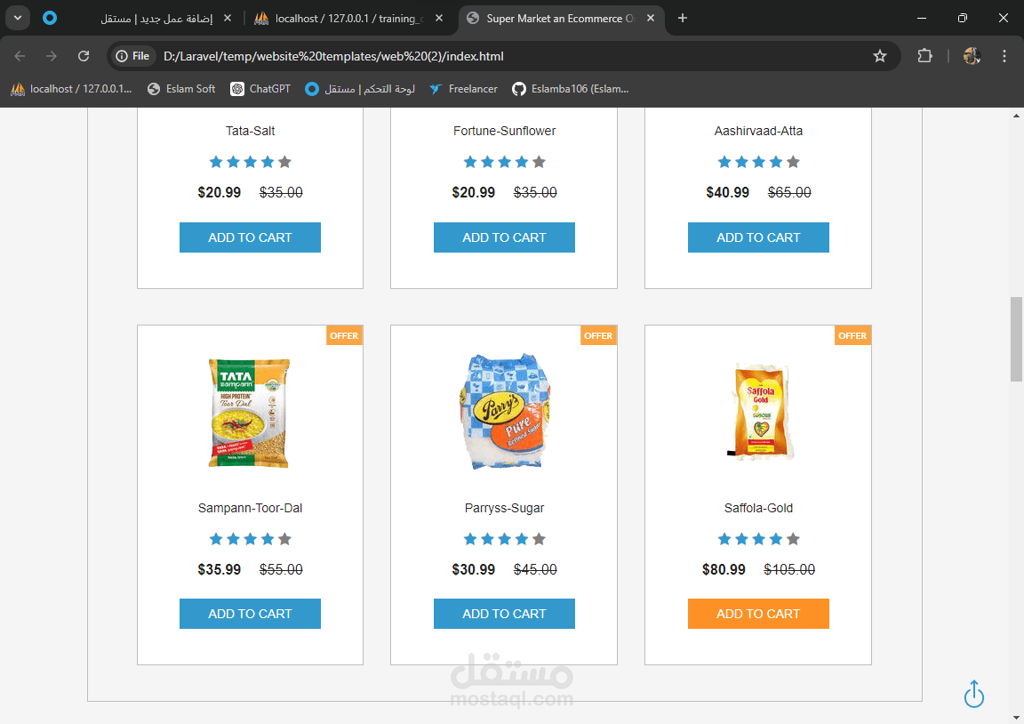Open the Chrome profile avatar

click(971, 56)
